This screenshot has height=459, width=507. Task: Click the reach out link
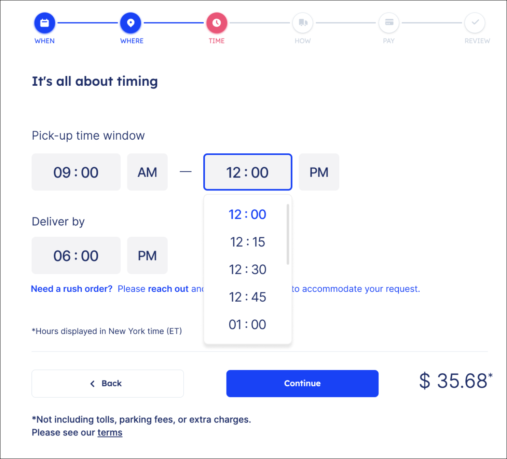tap(168, 289)
